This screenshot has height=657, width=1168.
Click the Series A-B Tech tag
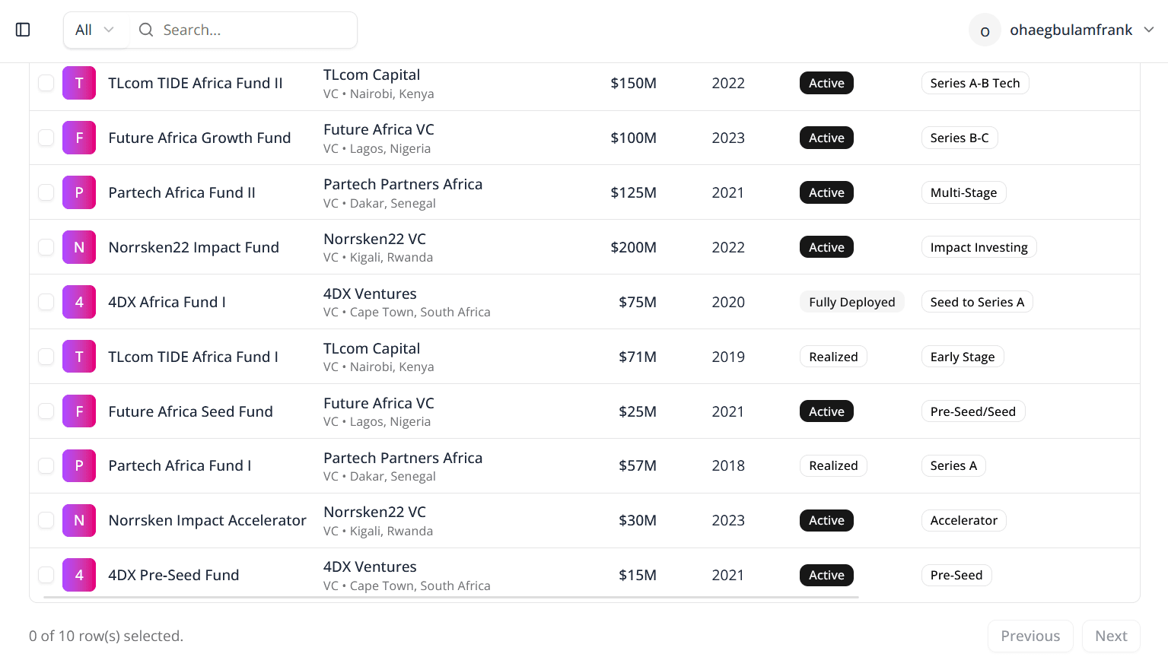click(975, 83)
